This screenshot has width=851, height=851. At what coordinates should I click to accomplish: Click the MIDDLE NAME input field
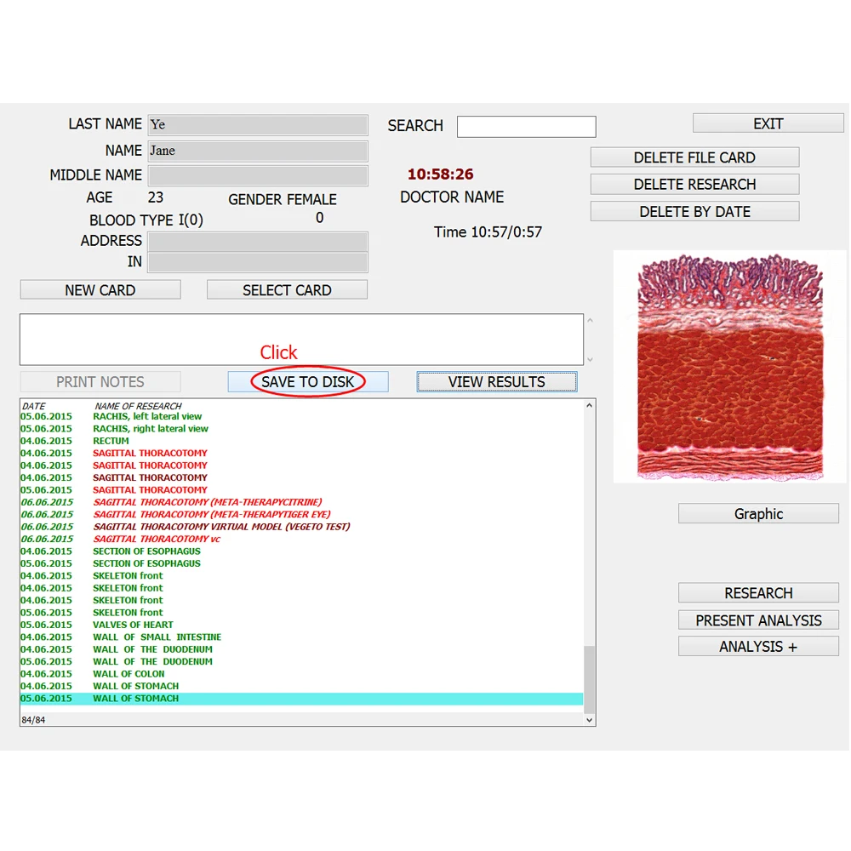[257, 175]
